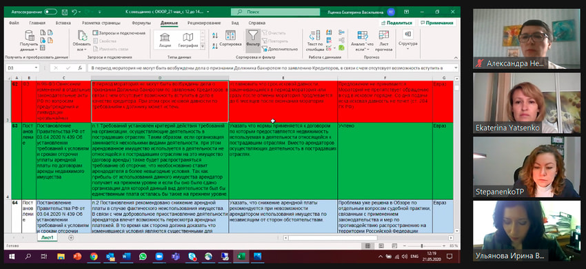Open the Примечания comments button
The width and height of the screenshot is (586, 269).
coord(436,23)
